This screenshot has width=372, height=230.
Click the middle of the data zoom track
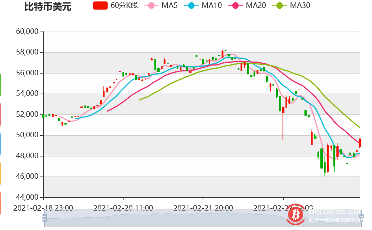[202, 218]
